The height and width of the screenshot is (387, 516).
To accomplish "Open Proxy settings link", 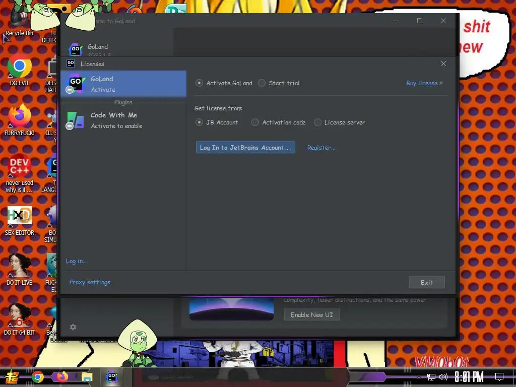I will [x=90, y=282].
